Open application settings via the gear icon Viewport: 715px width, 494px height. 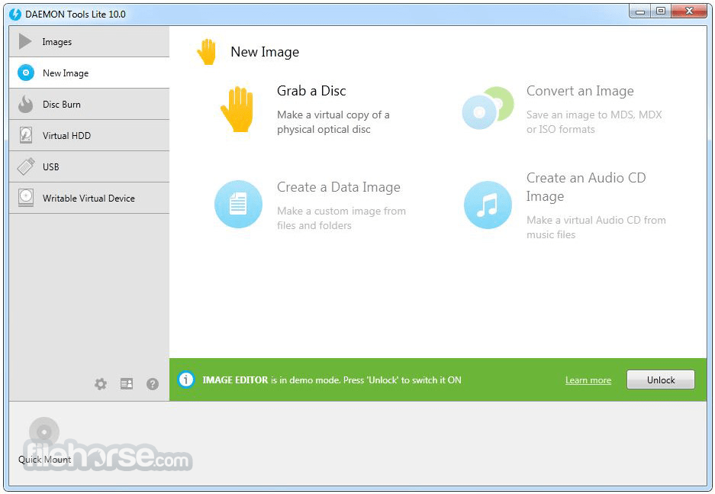(x=101, y=384)
